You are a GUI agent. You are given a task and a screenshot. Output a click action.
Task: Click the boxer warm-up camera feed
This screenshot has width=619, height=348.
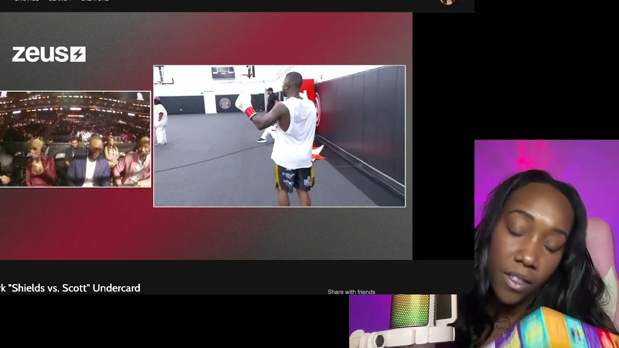[x=280, y=136]
